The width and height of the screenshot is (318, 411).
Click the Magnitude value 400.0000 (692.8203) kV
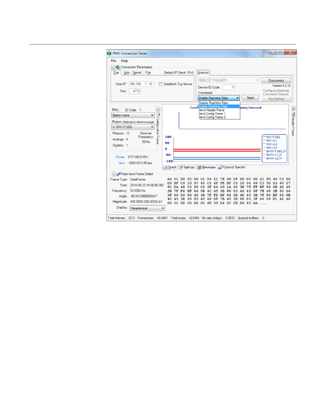click(x=146, y=202)
